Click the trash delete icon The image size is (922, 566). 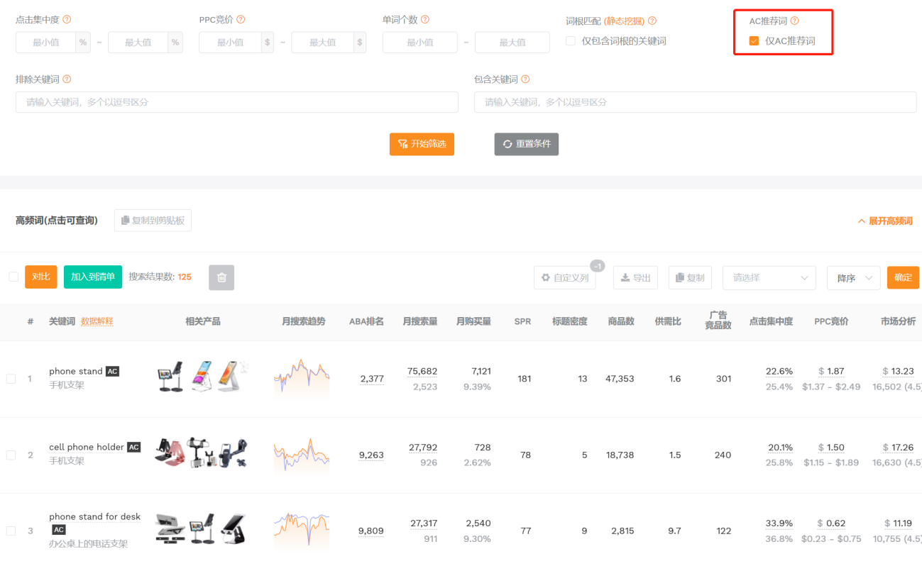point(221,277)
